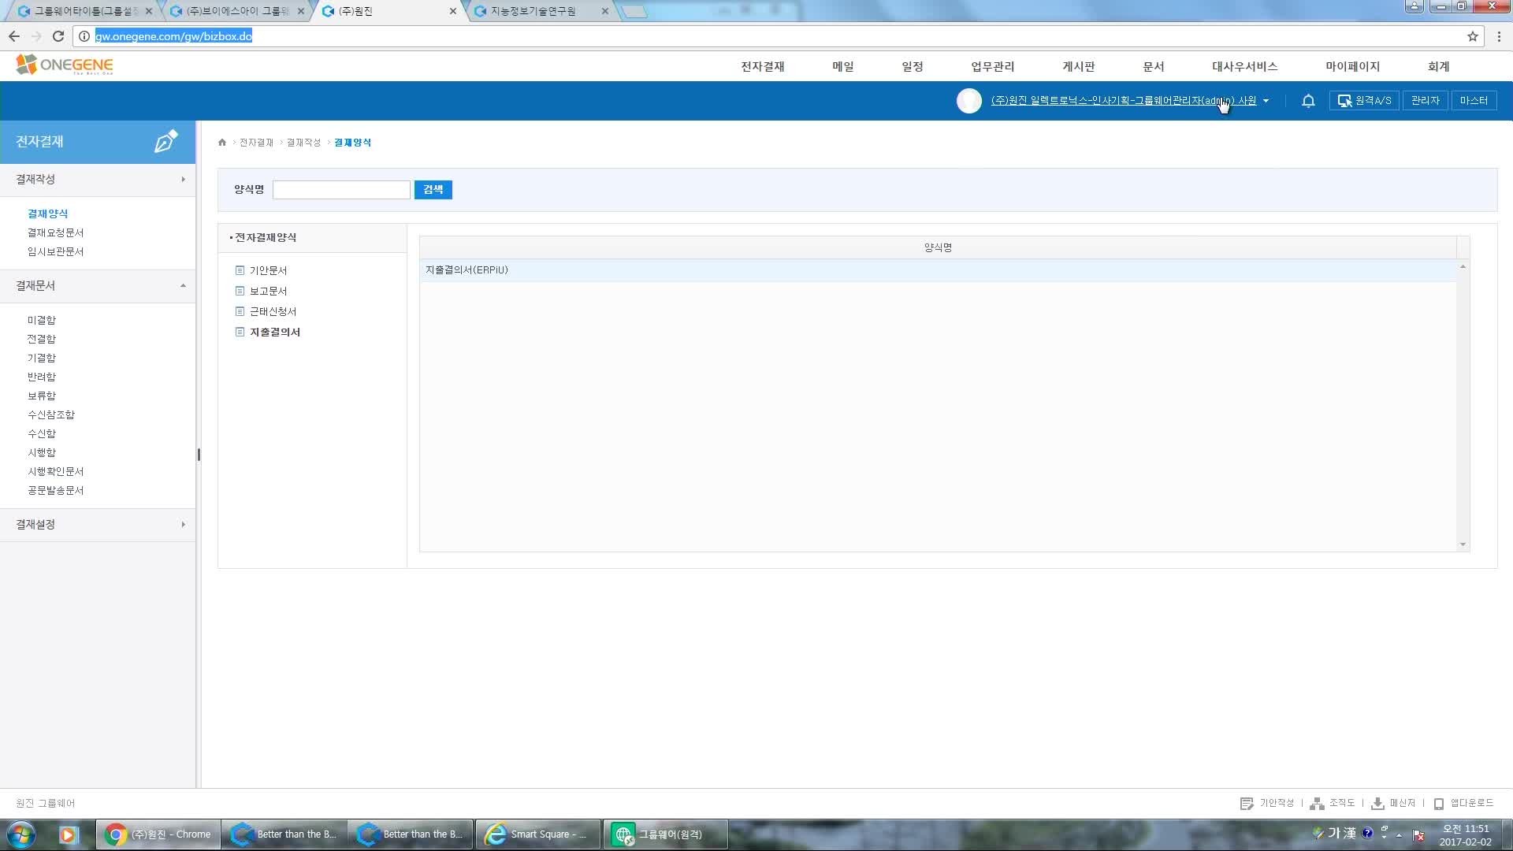Open 메일 top menu
Image resolution: width=1513 pixels, height=851 pixels.
click(843, 66)
